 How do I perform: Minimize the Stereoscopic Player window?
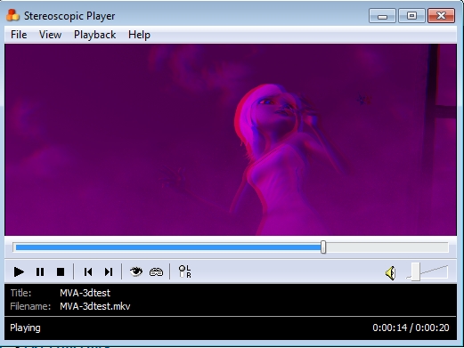pyautogui.click(x=382, y=16)
